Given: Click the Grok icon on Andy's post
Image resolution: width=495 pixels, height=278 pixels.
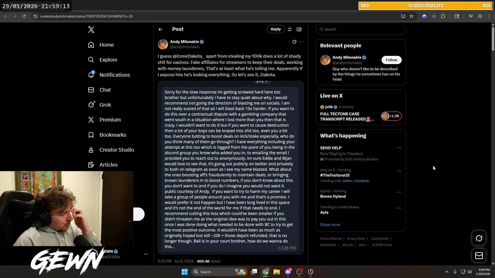Looking at the screenshot, I should (x=294, y=42).
